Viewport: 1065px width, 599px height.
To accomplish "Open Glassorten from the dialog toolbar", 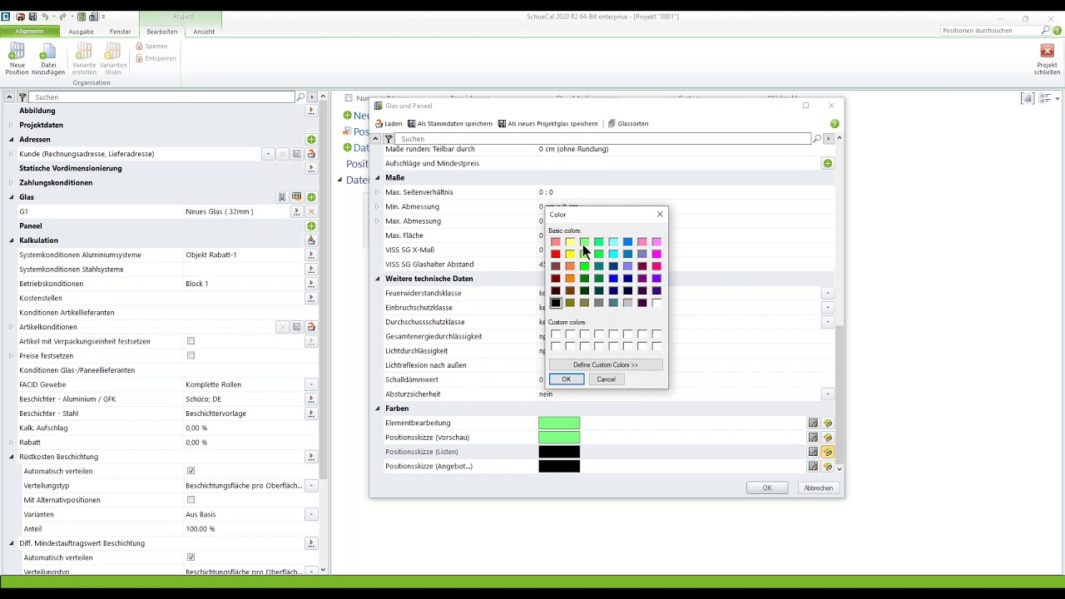I will point(628,124).
